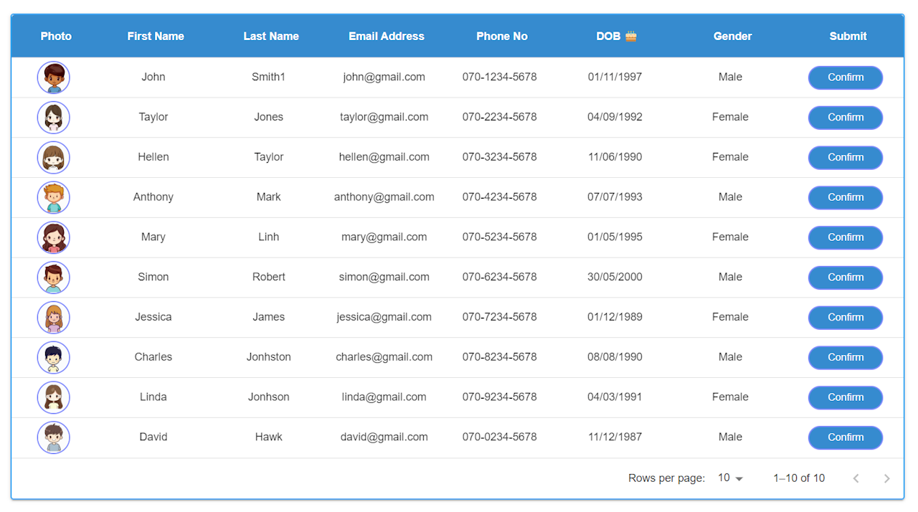Image resolution: width=918 pixels, height=512 pixels.
Task: Confirm the row for Linda Jonhson
Action: pos(846,397)
